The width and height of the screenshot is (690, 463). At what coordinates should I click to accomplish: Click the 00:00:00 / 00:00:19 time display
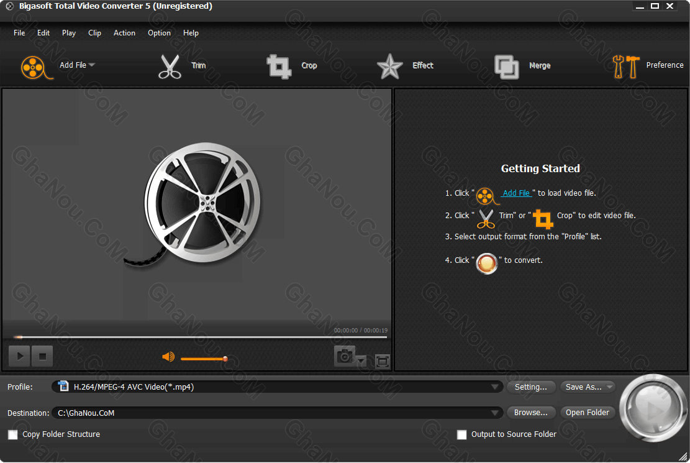pyautogui.click(x=361, y=331)
